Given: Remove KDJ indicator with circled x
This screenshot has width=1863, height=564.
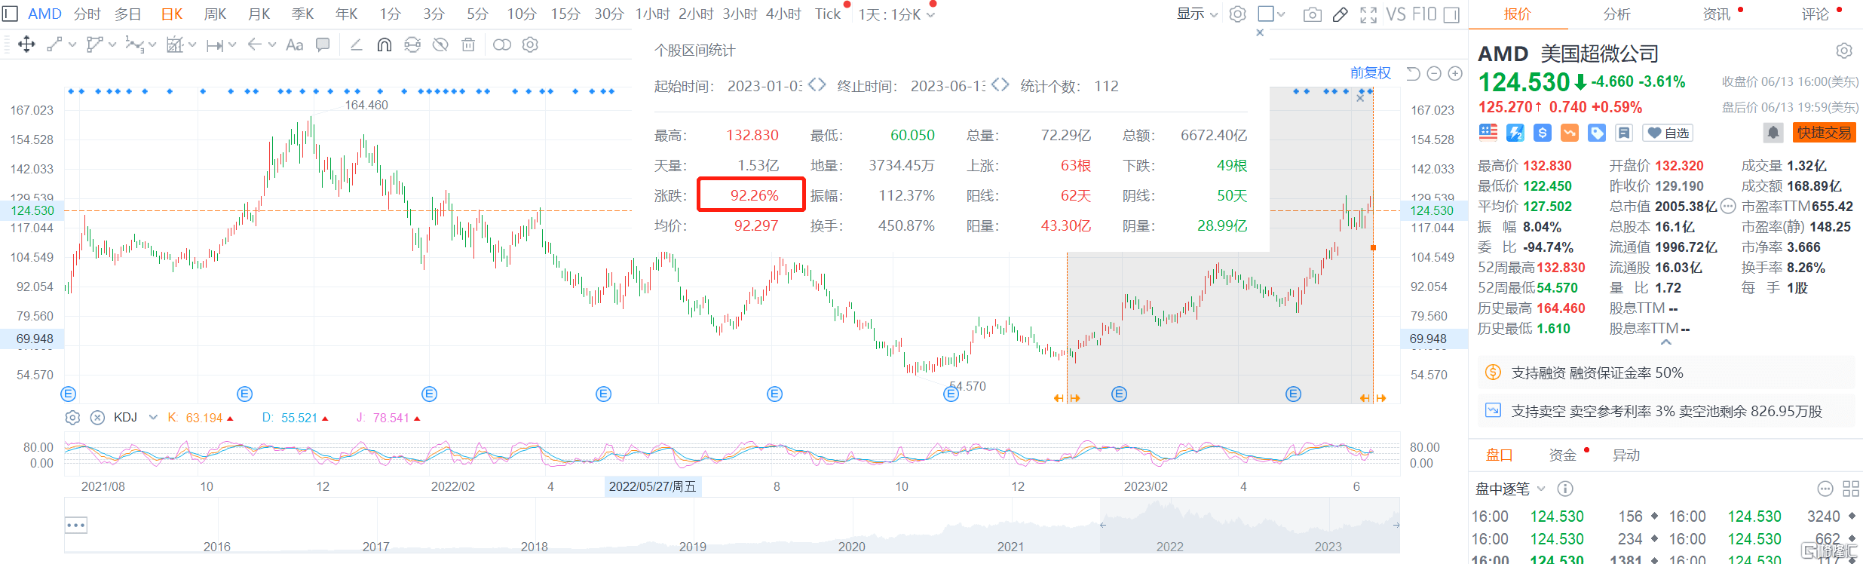Looking at the screenshot, I should click(x=97, y=417).
